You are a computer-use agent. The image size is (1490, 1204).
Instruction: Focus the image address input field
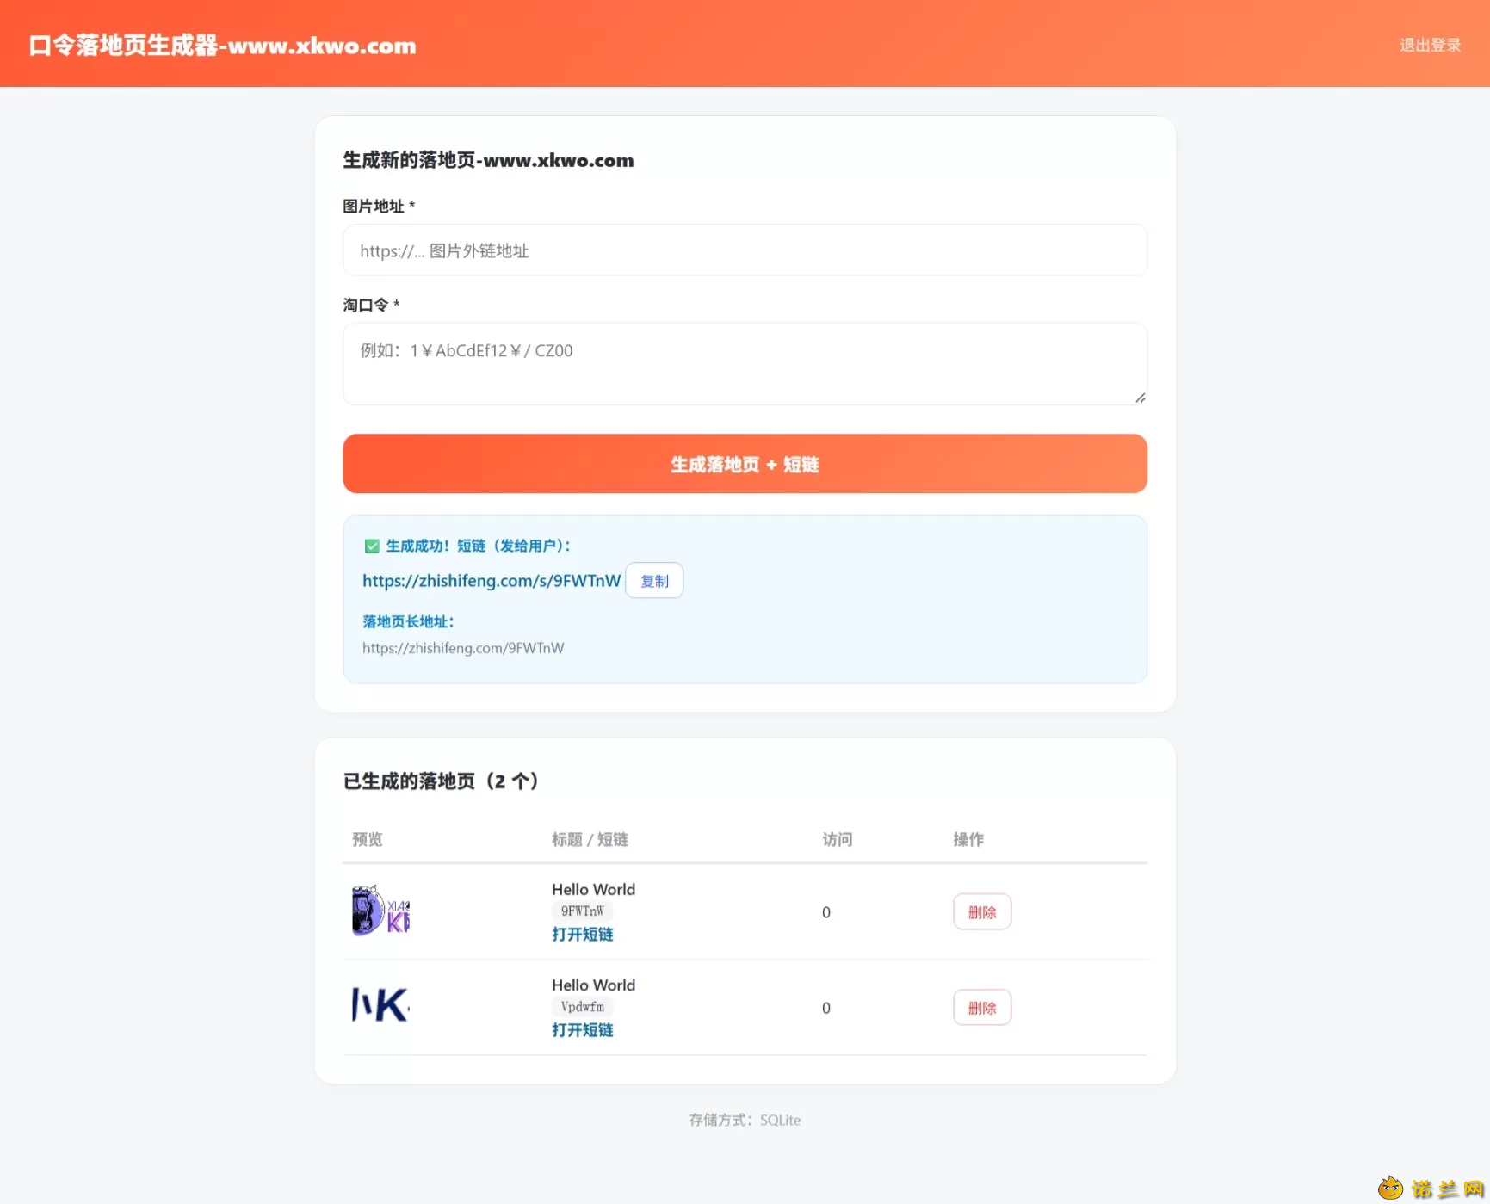745,250
